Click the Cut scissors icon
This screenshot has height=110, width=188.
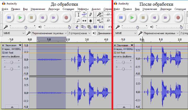77,27
